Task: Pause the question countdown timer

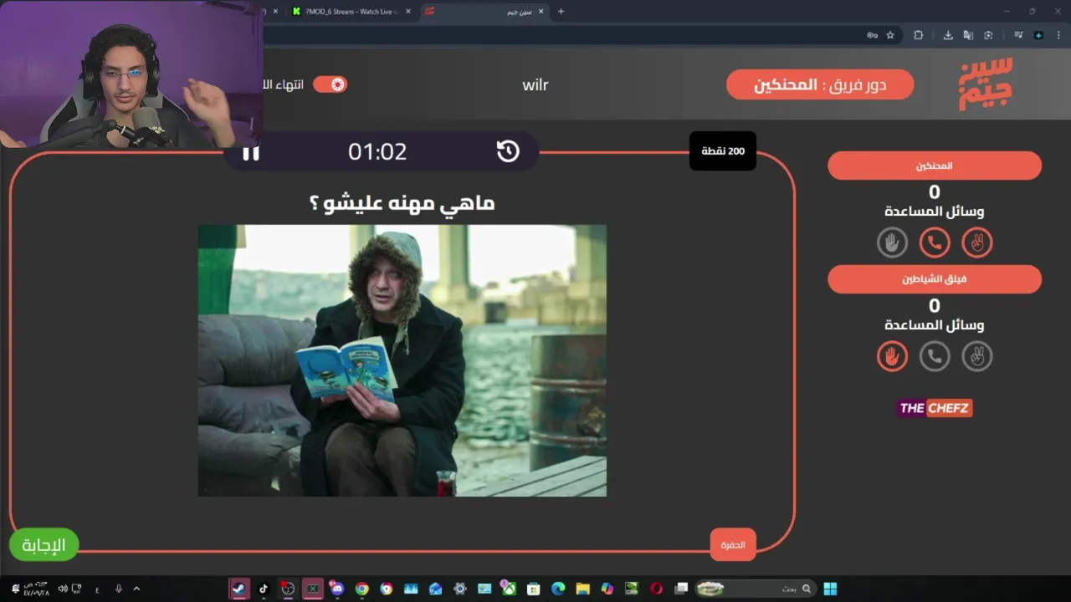Action: 251,152
